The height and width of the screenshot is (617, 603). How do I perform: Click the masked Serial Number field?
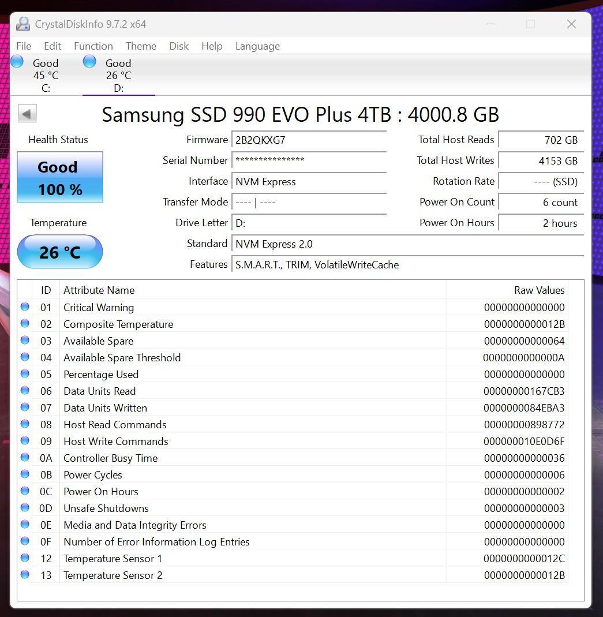(x=309, y=161)
